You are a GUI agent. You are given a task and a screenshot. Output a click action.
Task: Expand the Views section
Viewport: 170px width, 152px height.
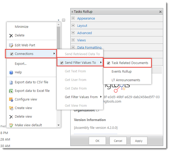coord(73,40)
